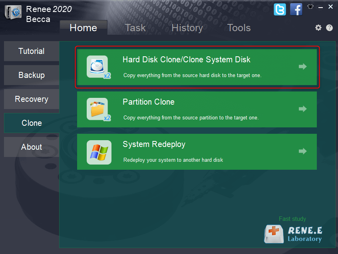The height and width of the screenshot is (254, 338).
Task: Select Backup in the sidebar
Action: (x=32, y=75)
